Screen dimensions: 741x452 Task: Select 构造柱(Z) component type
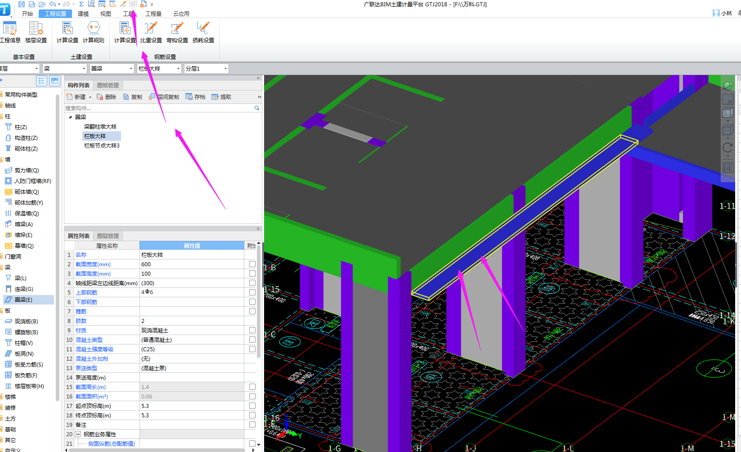(x=26, y=138)
